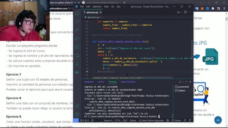Image resolution: width=228 pixels, height=128 pixels.
Task: Run Python file with the play icon
Action: tap(178, 12)
